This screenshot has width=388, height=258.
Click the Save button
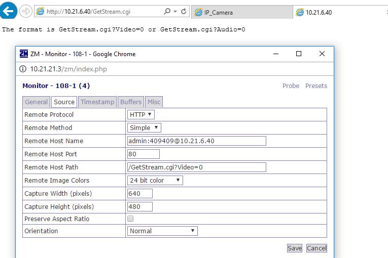[295, 248]
